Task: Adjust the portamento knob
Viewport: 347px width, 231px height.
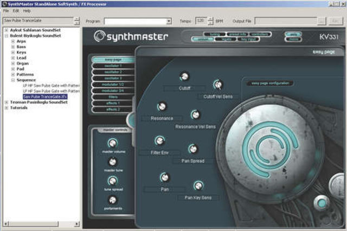Action: (x=113, y=200)
